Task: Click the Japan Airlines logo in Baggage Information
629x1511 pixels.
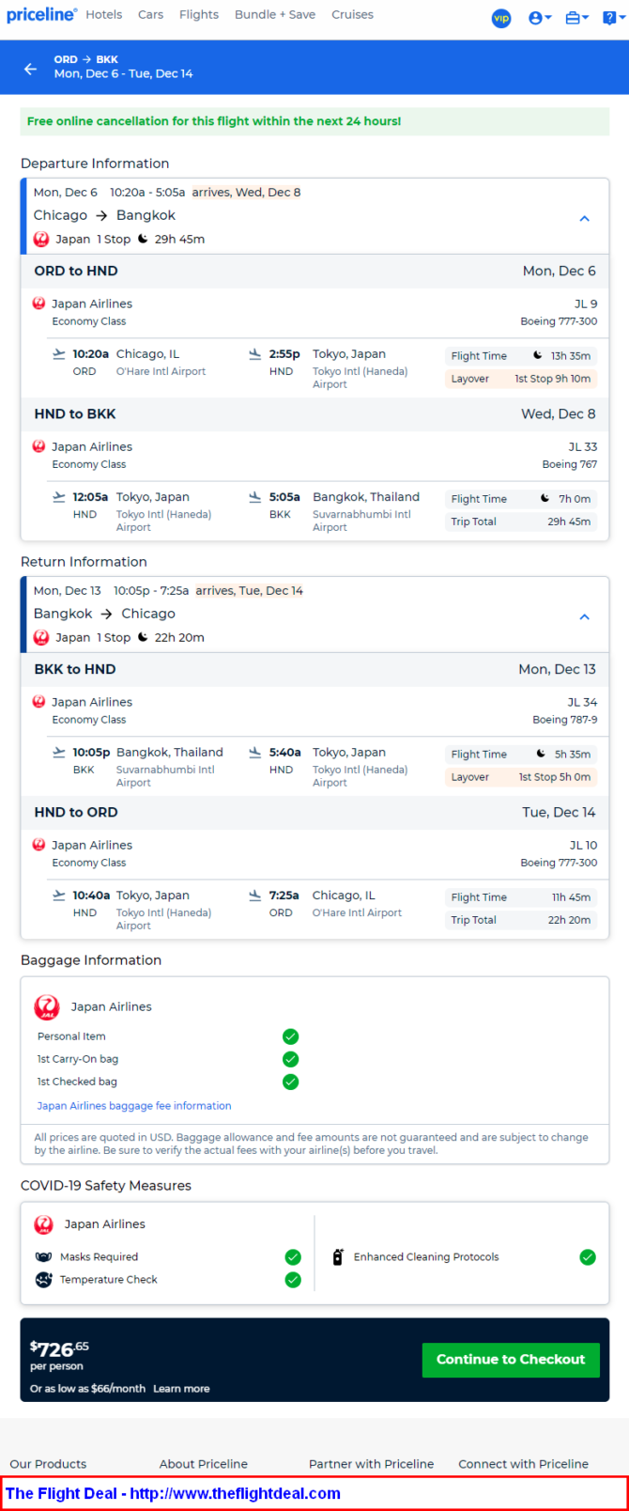Action: pyautogui.click(x=47, y=1007)
